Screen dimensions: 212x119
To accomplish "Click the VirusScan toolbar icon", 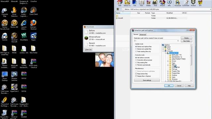I will (x=178, y=3).
